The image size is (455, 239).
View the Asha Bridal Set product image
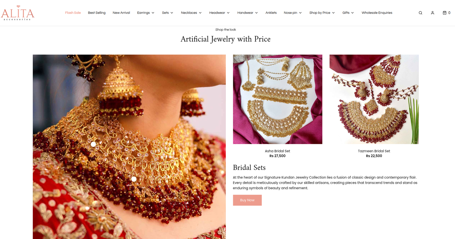(x=278, y=99)
